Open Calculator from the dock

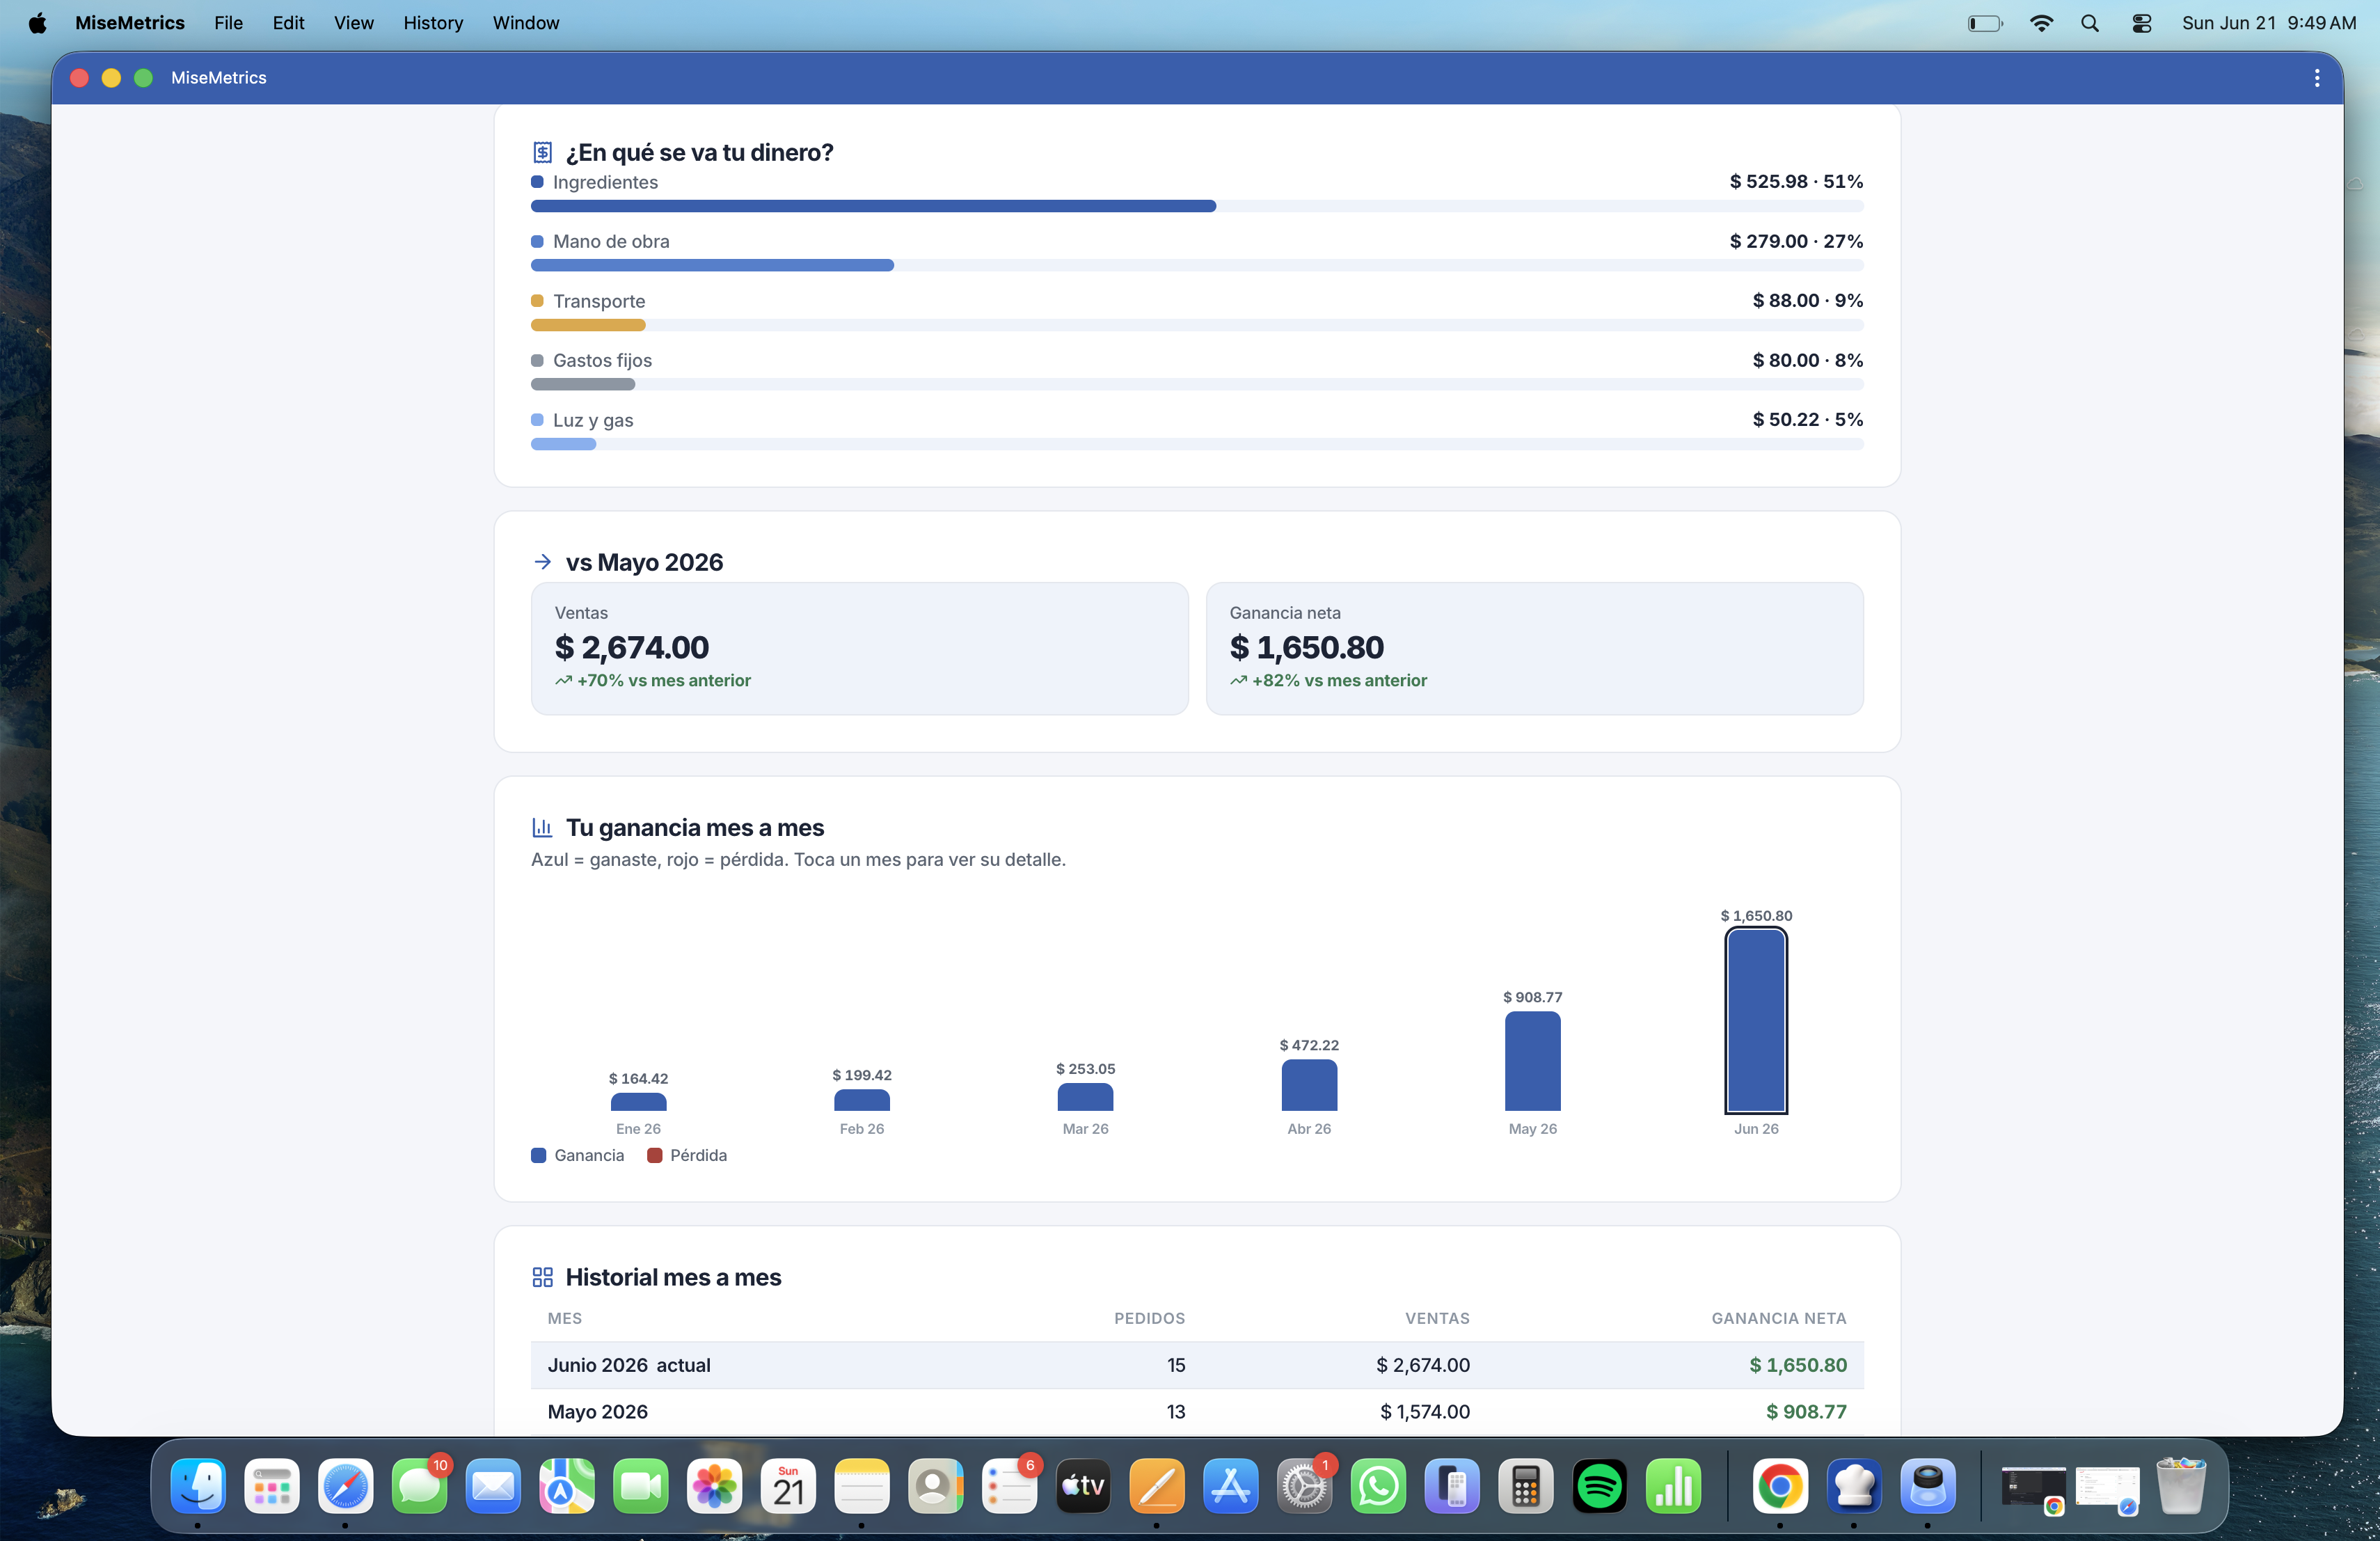point(1526,1486)
